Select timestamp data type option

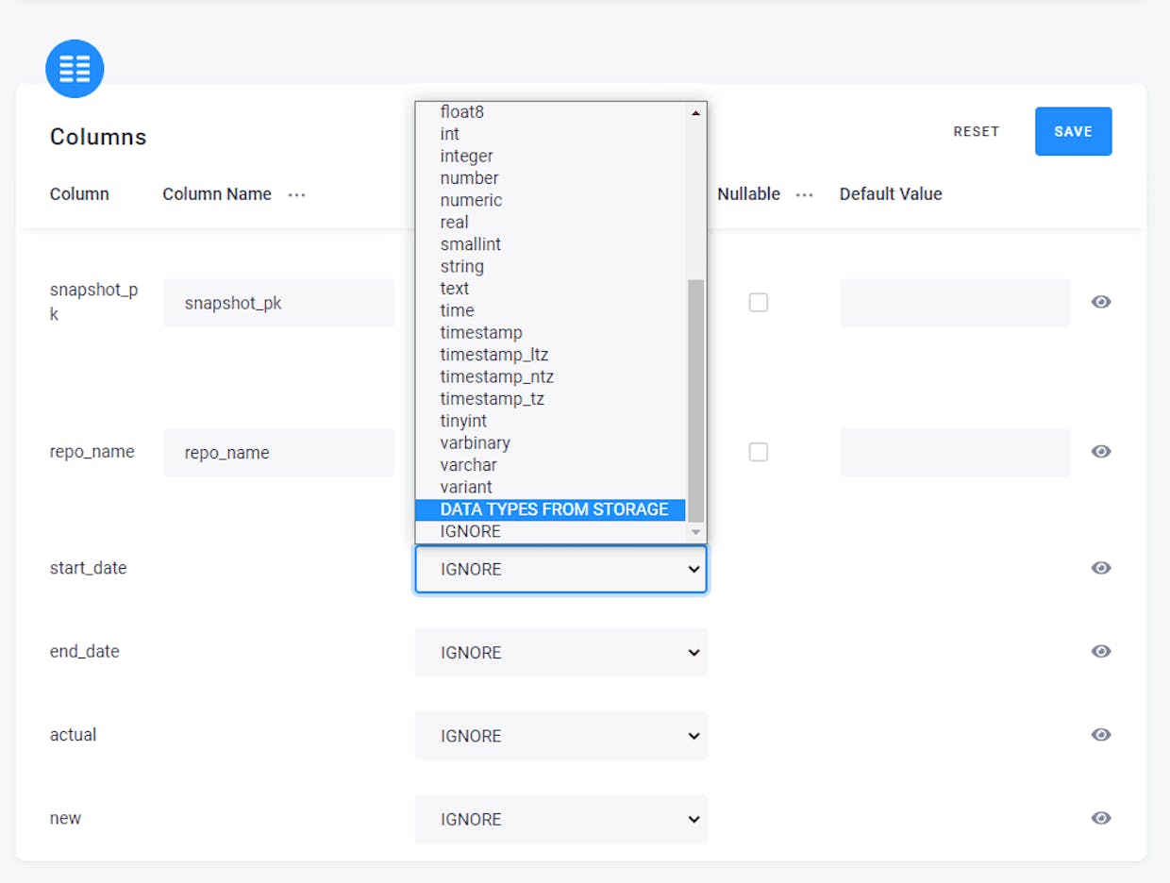coord(550,333)
